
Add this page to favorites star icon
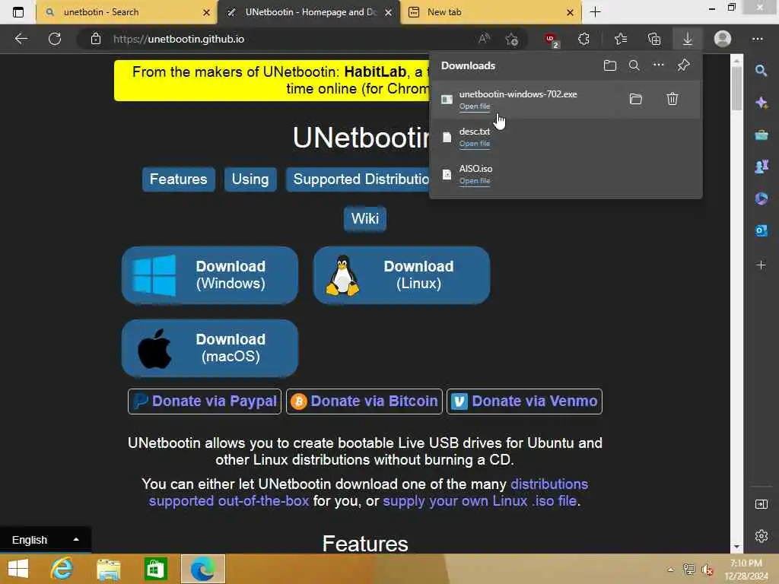[x=512, y=39]
